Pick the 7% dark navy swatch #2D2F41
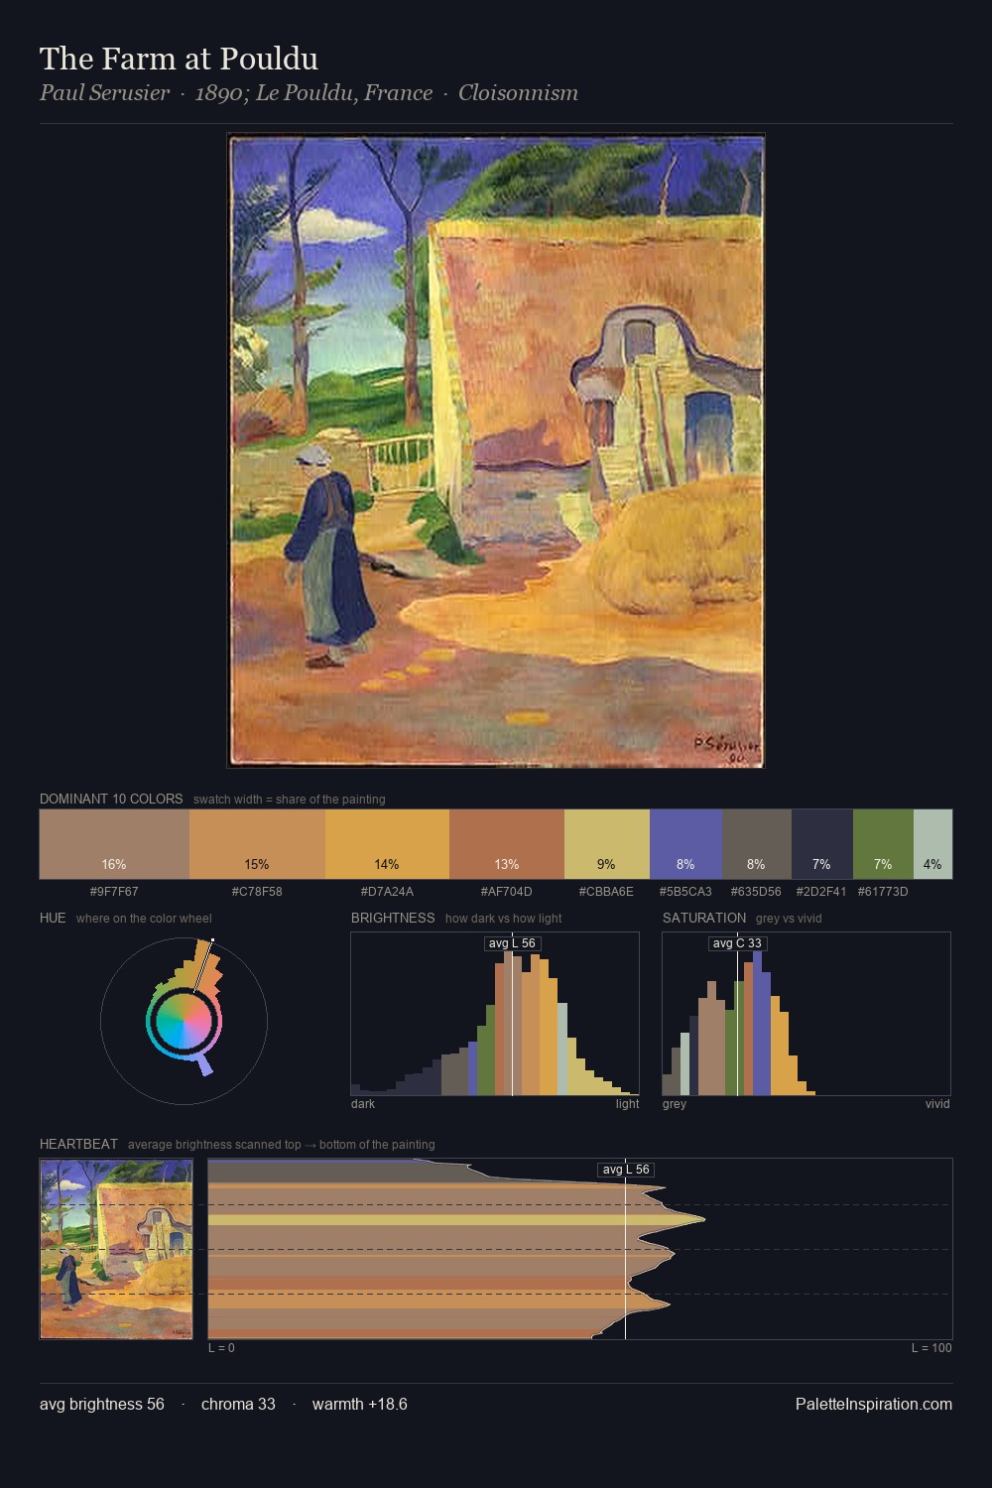992x1488 pixels. 822,844
